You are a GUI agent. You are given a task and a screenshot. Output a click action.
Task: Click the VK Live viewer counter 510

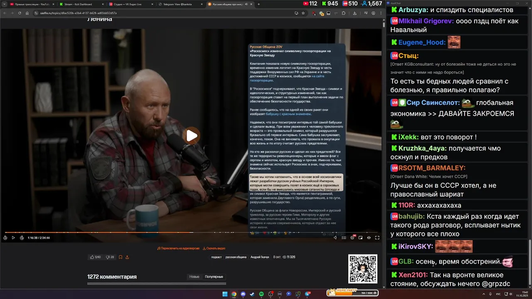[350, 4]
